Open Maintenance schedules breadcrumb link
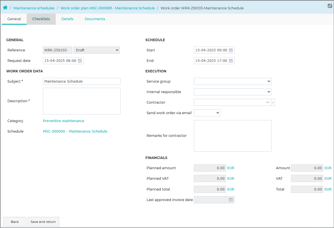 34,8
